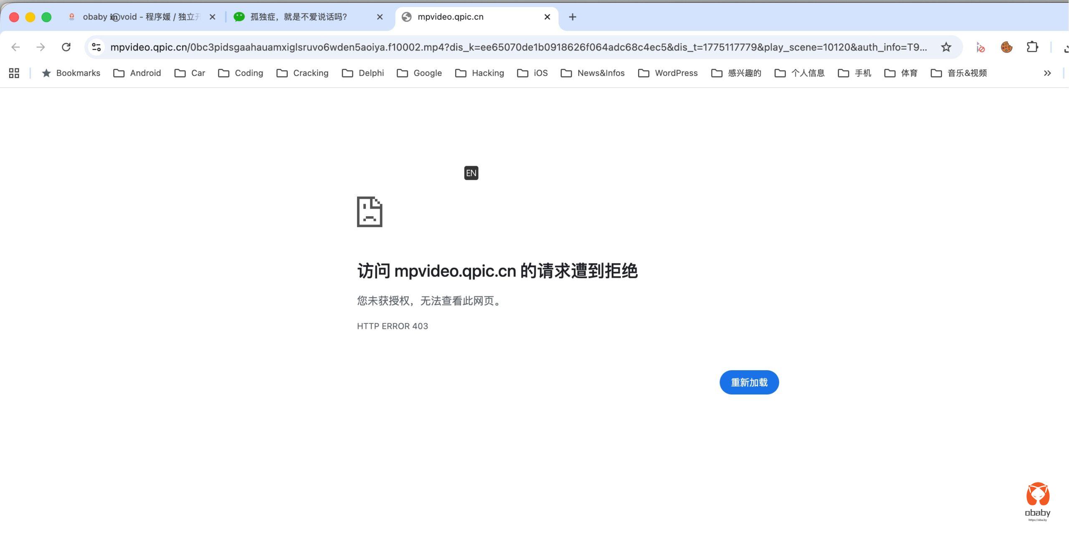Open the site information icon in address bar
1069x533 pixels.
[x=96, y=47]
